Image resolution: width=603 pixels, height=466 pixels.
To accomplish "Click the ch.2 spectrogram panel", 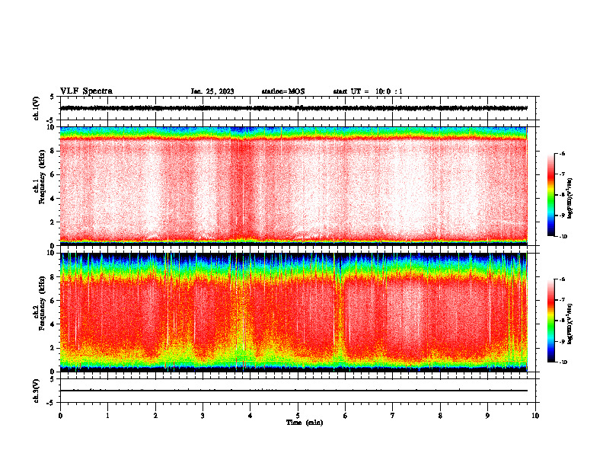I will coord(294,312).
